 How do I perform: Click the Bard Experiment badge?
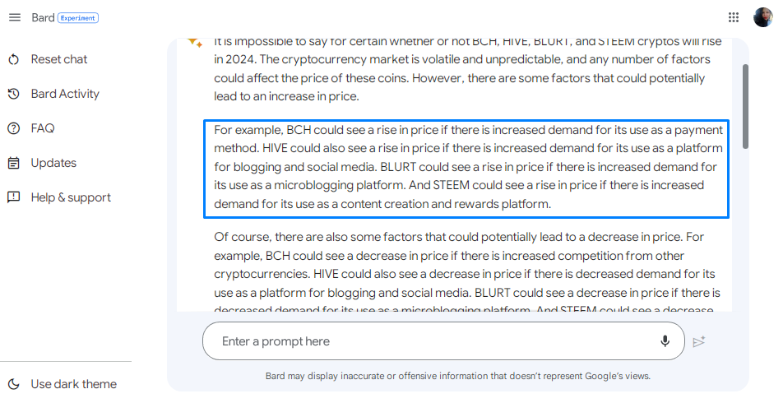[x=78, y=18]
